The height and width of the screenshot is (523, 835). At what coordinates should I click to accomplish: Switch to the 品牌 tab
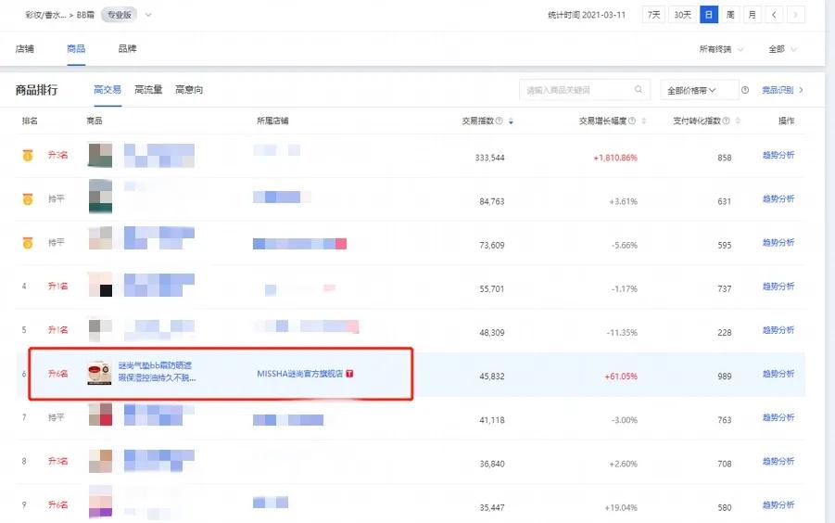tap(127, 48)
